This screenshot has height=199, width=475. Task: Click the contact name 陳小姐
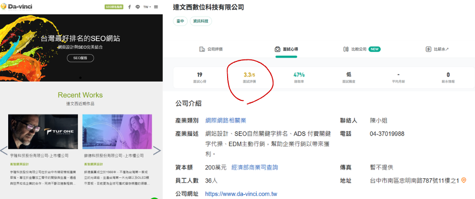click(379, 121)
